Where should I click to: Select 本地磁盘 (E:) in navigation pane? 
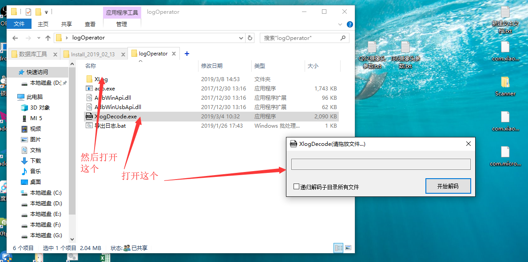tap(46, 214)
